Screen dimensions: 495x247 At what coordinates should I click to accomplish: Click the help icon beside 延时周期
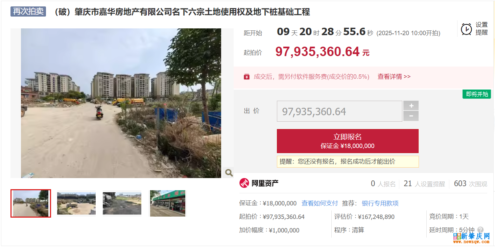point(480,230)
